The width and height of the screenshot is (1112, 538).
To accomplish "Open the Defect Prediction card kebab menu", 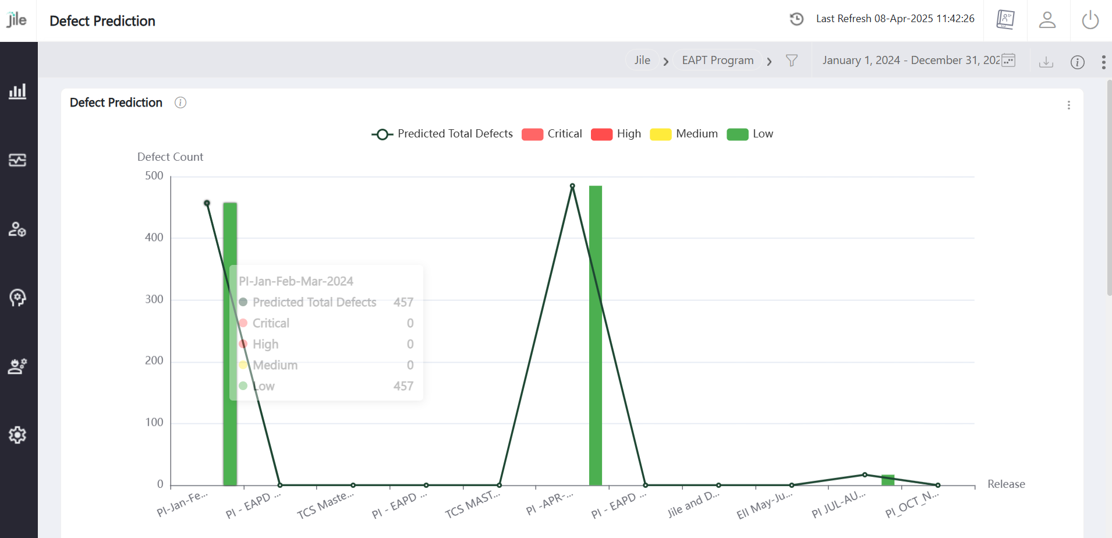I will 1068,105.
